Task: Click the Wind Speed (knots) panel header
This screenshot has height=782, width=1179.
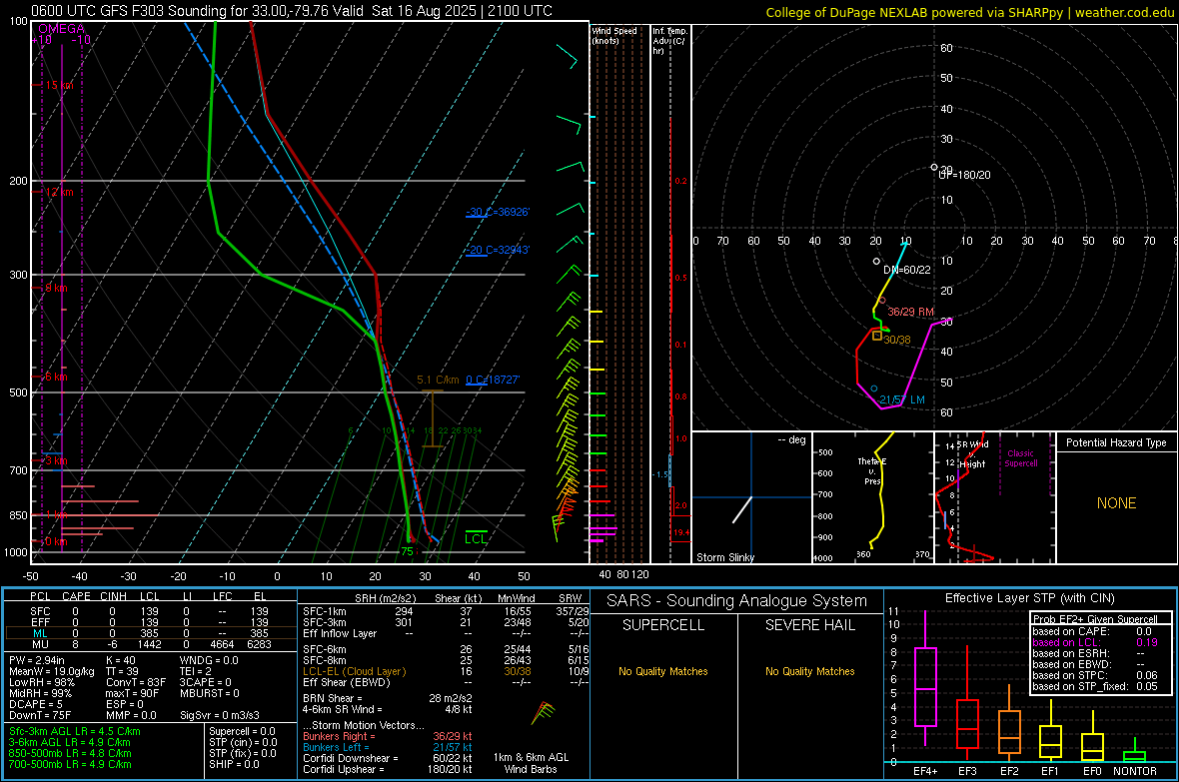Action: tap(614, 35)
